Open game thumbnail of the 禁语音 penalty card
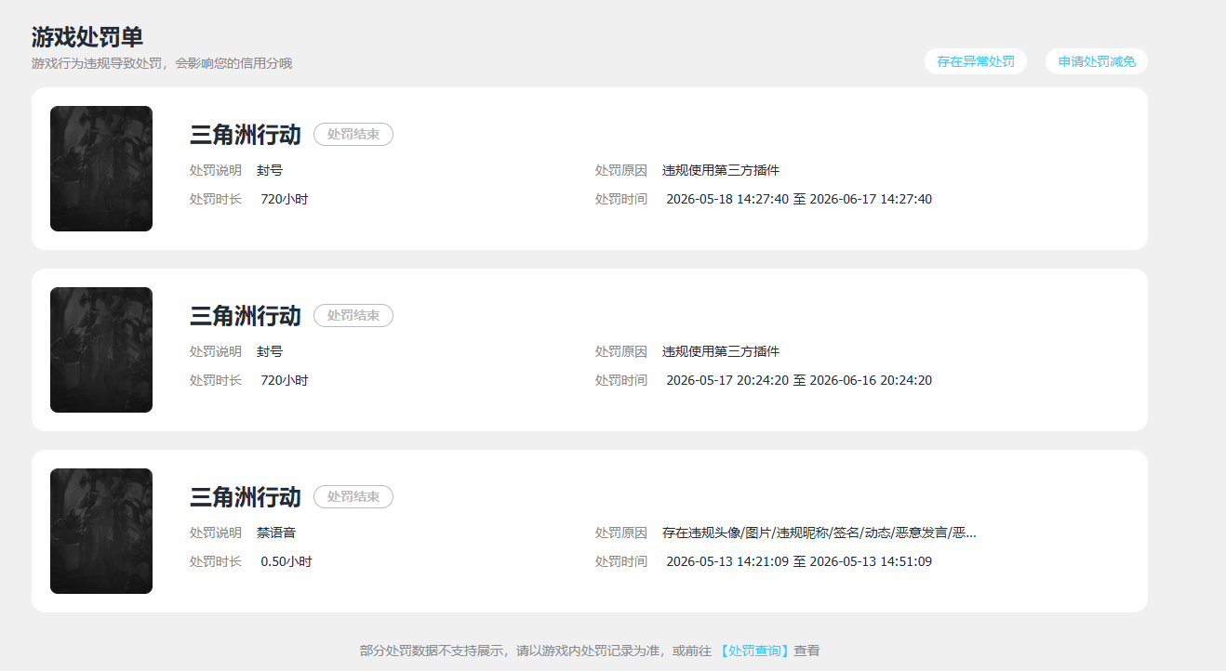Screen dimensions: 1226x671 pos(101,531)
